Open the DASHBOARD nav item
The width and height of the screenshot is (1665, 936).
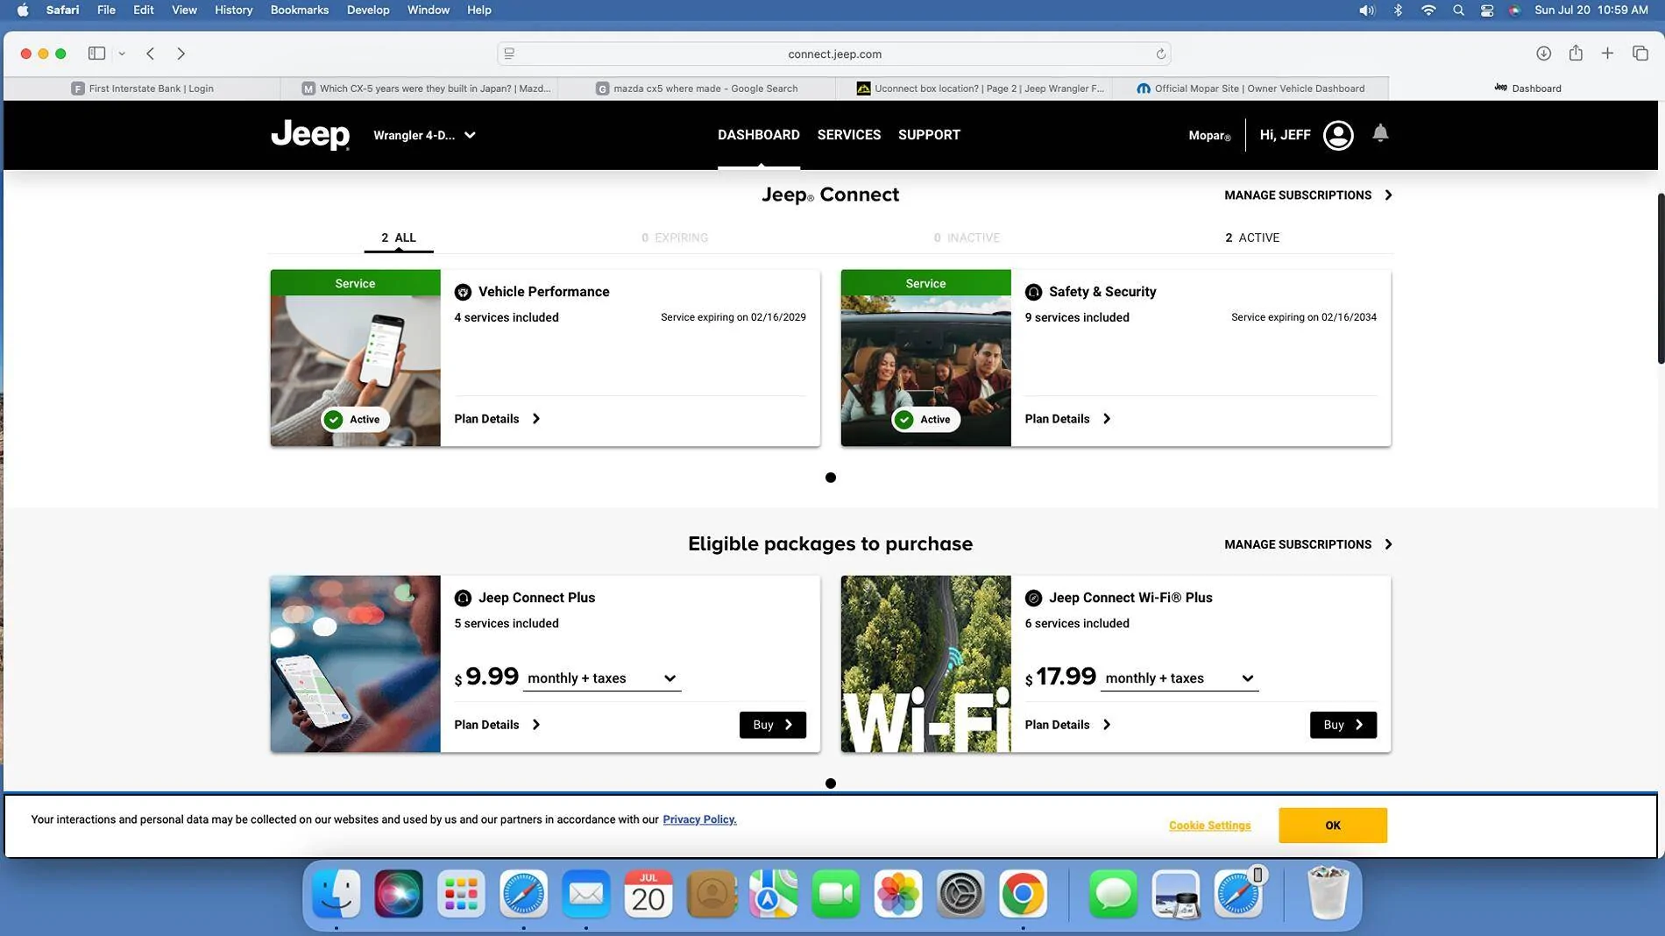758,135
